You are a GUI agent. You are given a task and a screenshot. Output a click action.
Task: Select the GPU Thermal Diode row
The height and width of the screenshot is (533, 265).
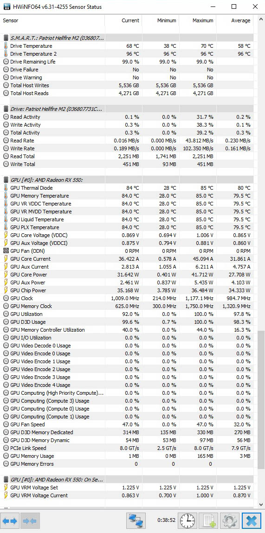tap(128, 188)
